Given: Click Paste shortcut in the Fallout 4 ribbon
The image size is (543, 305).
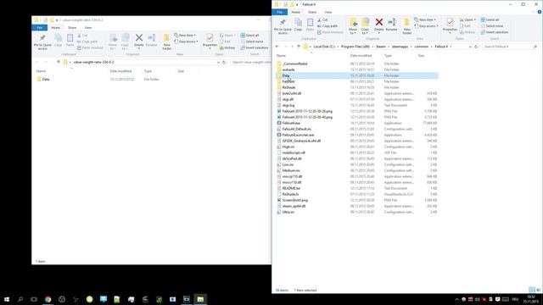Looking at the screenshot, I should pyautogui.click(x=330, y=32).
